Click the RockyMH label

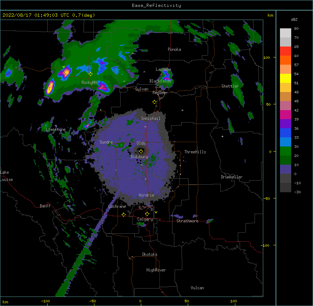click(89, 82)
